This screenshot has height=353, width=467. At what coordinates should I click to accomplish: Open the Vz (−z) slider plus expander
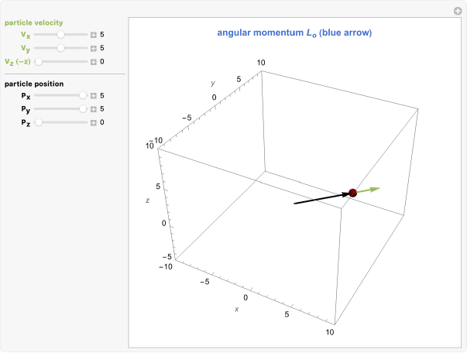[x=94, y=61]
